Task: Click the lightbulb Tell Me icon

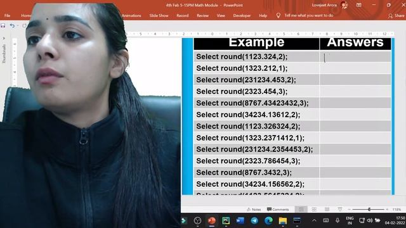Action: tap(278, 15)
